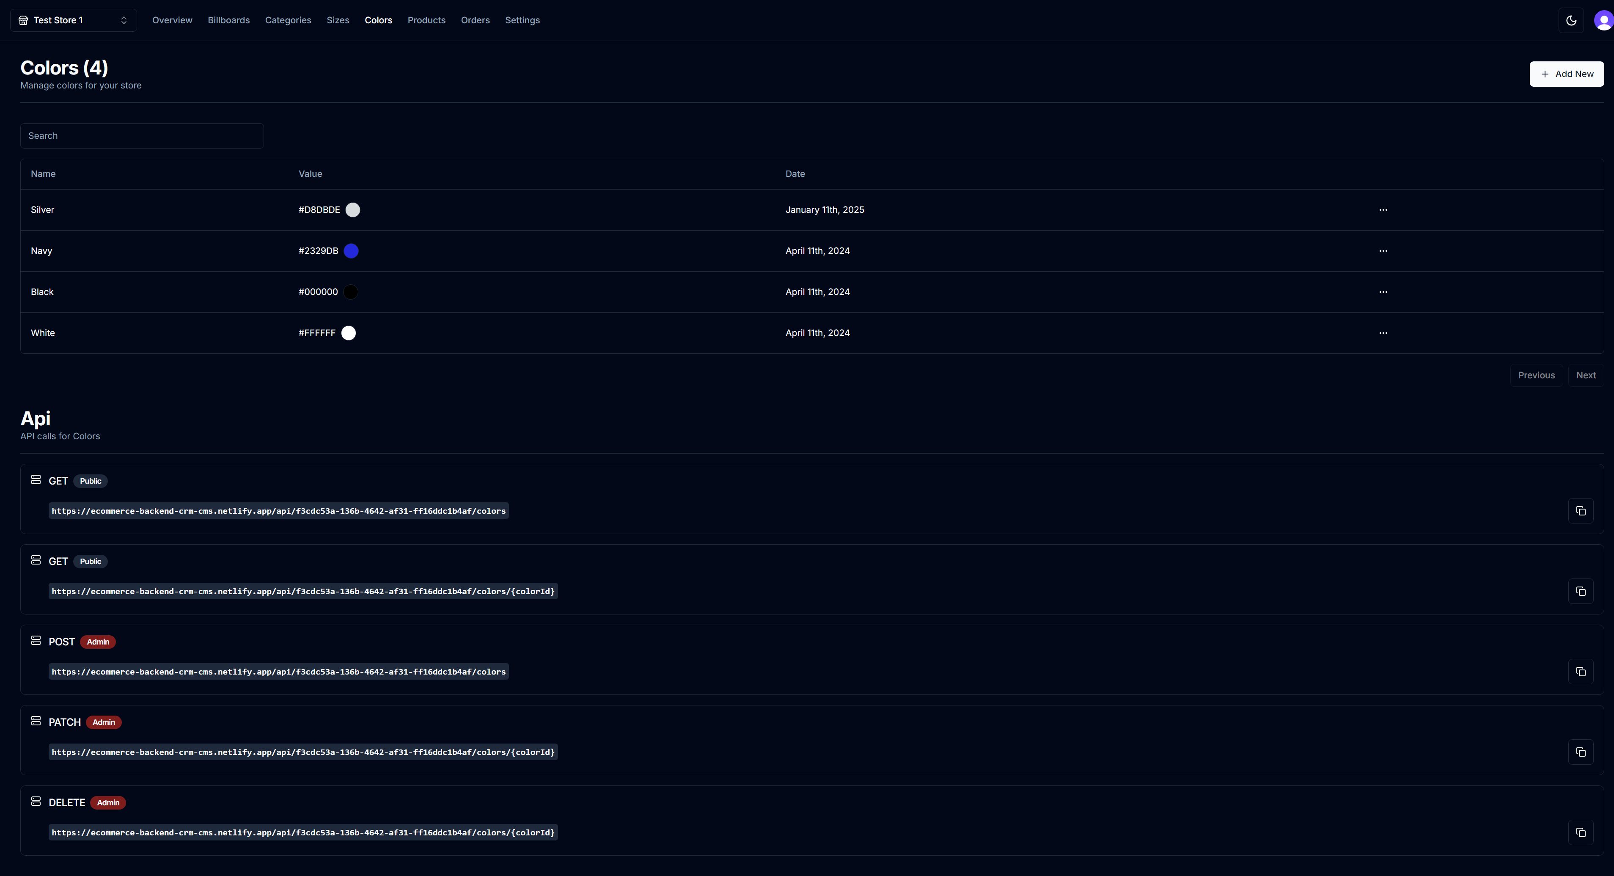Copy the DELETE colorId endpoint URL
This screenshot has height=876, width=1614.
pos(1580,832)
